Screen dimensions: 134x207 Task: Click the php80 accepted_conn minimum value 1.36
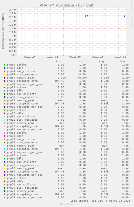[83, 172]
